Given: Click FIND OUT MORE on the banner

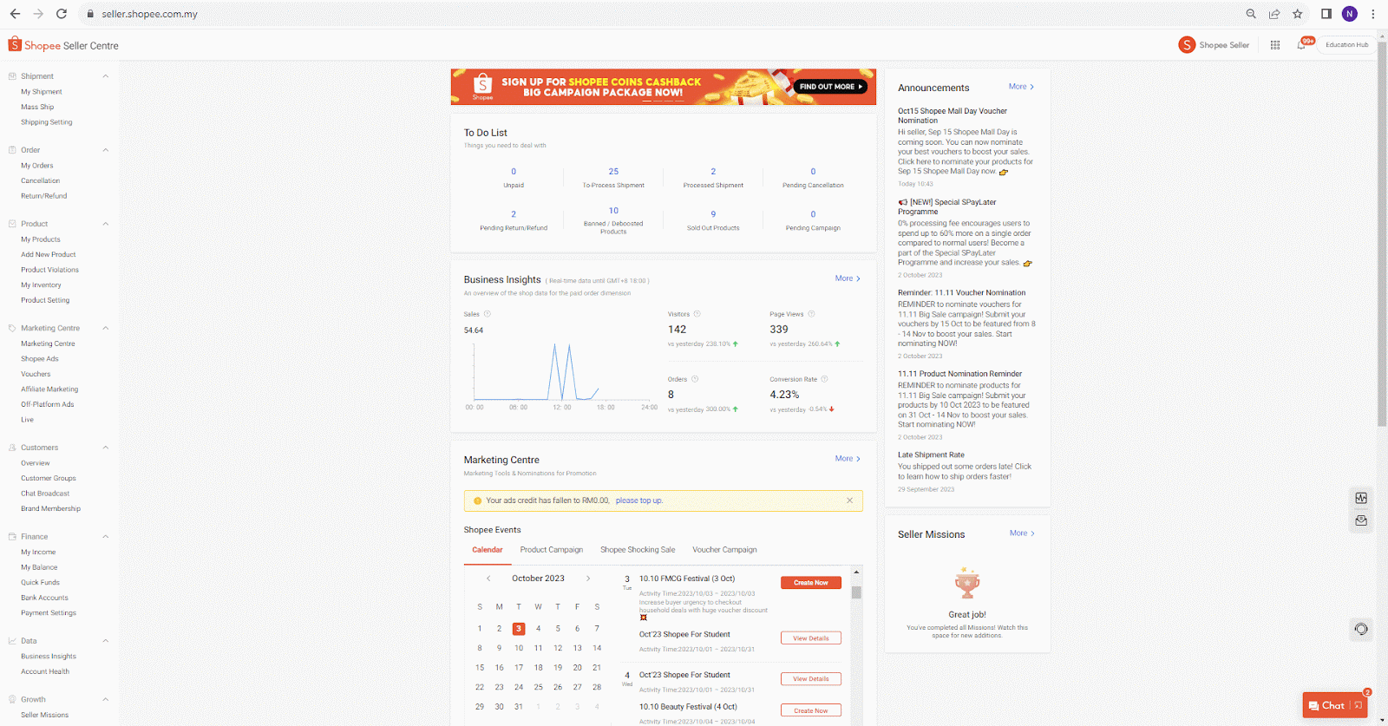Looking at the screenshot, I should coord(830,87).
